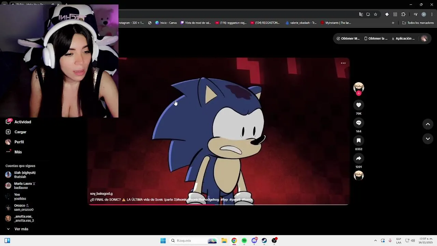Image resolution: width=437 pixels, height=246 pixels.
Task: Open the soy_bakugod.g username on the video
Action: (x=101, y=194)
